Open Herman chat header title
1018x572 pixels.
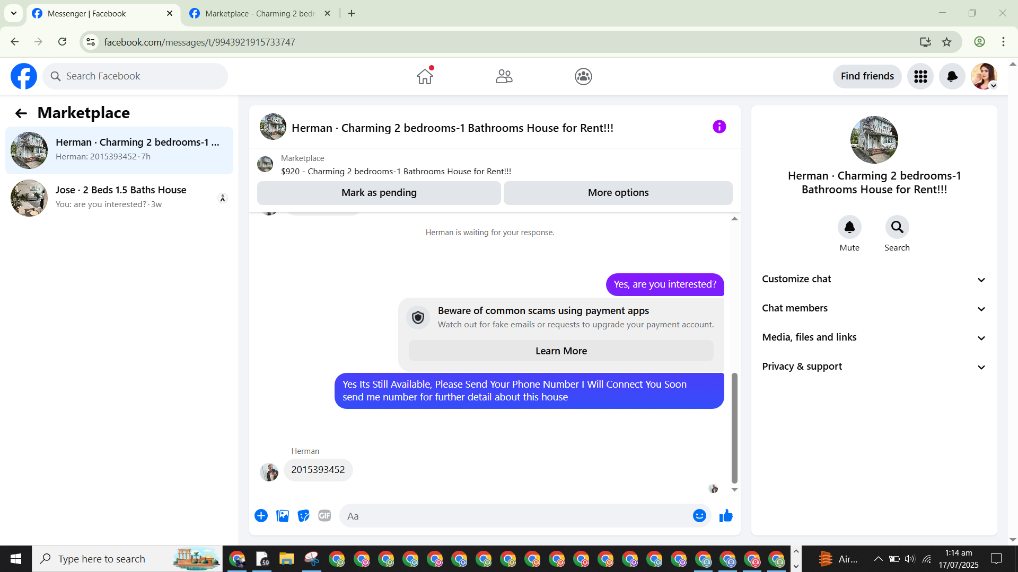[x=452, y=128]
